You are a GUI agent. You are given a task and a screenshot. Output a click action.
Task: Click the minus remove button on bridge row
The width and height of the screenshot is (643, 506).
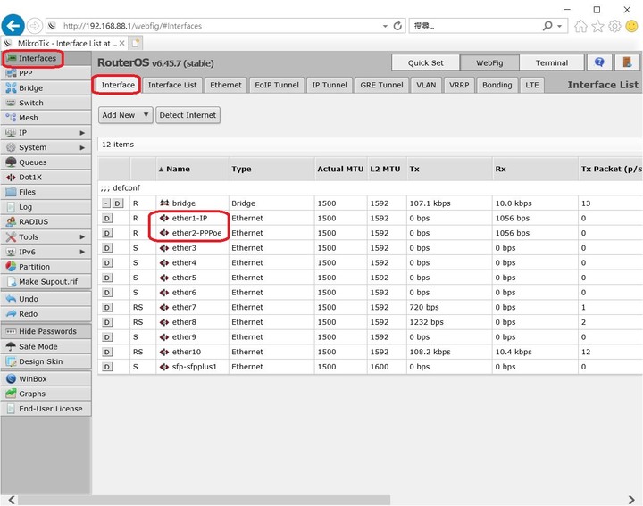(x=106, y=203)
